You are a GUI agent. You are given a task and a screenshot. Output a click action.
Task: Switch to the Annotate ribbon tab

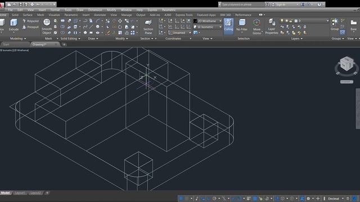point(100,15)
